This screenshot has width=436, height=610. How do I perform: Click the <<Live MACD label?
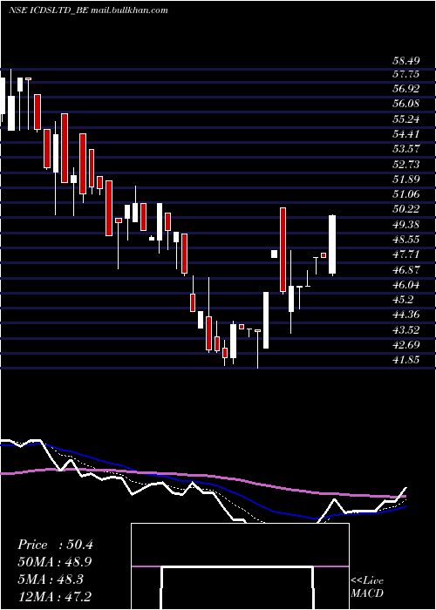point(367,587)
